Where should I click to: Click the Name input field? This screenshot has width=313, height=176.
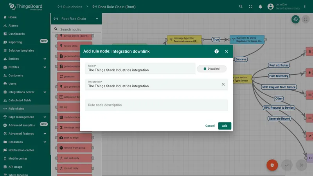tap(140, 68)
